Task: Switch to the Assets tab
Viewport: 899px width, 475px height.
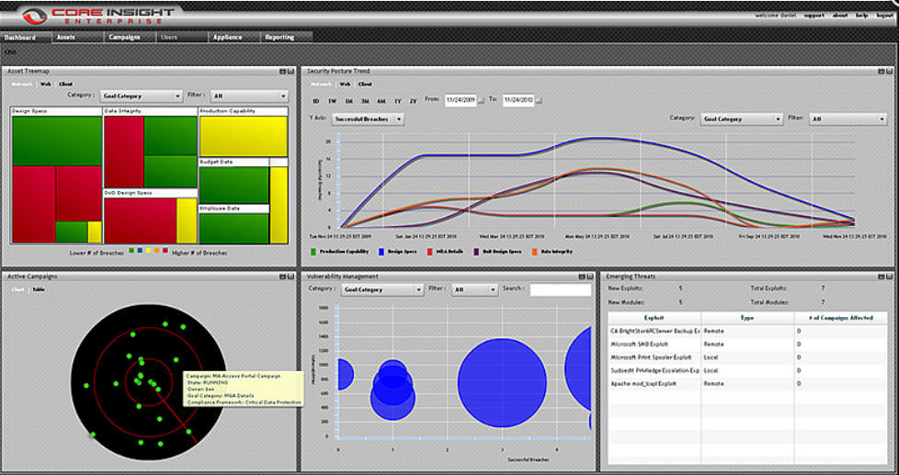Action: point(78,38)
